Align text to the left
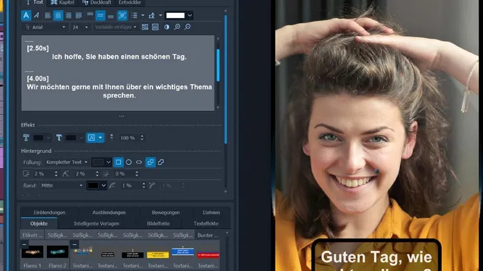The width and height of the screenshot is (483, 271). click(48, 15)
